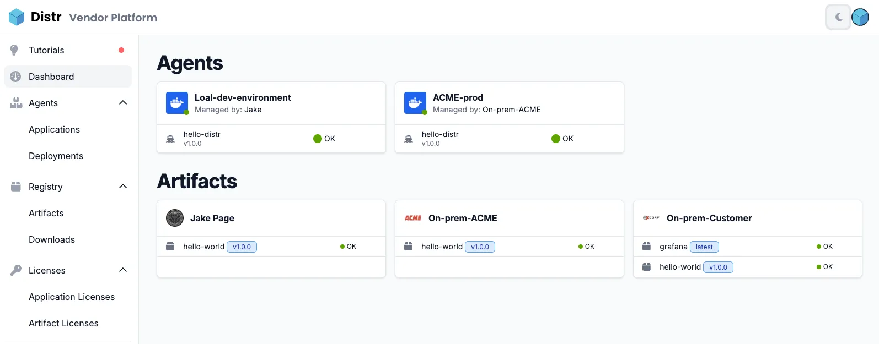Open Deployments page

pyautogui.click(x=56, y=156)
